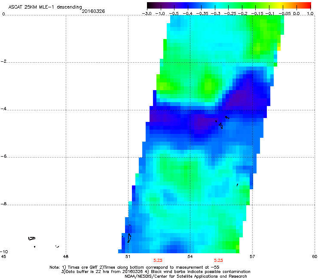The image size is (318, 279).
Task: Click the 51 longitude axis label
Action: coord(128,257)
